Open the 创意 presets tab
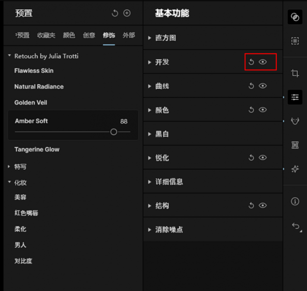This screenshot has height=291, width=307. [x=89, y=35]
